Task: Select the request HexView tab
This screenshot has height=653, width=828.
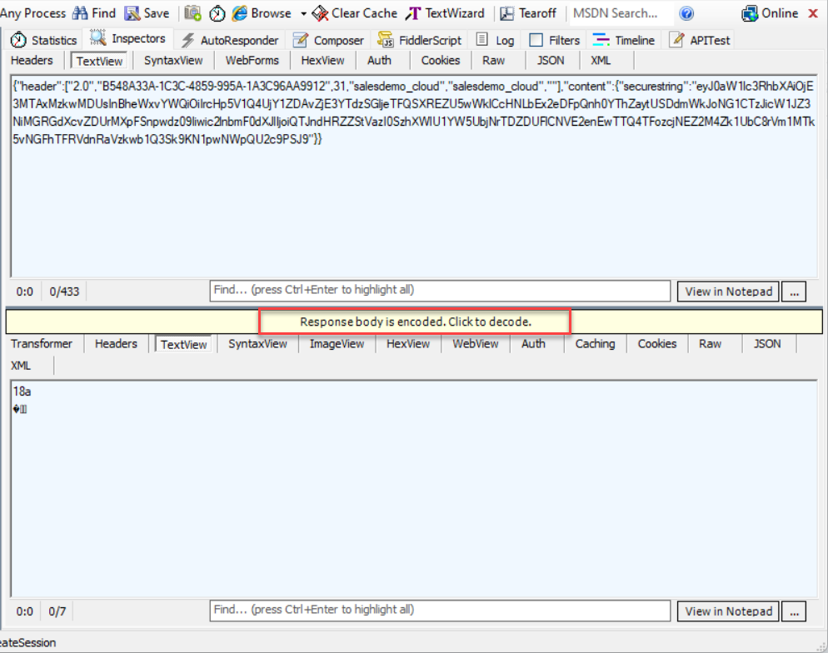Action: (x=322, y=60)
